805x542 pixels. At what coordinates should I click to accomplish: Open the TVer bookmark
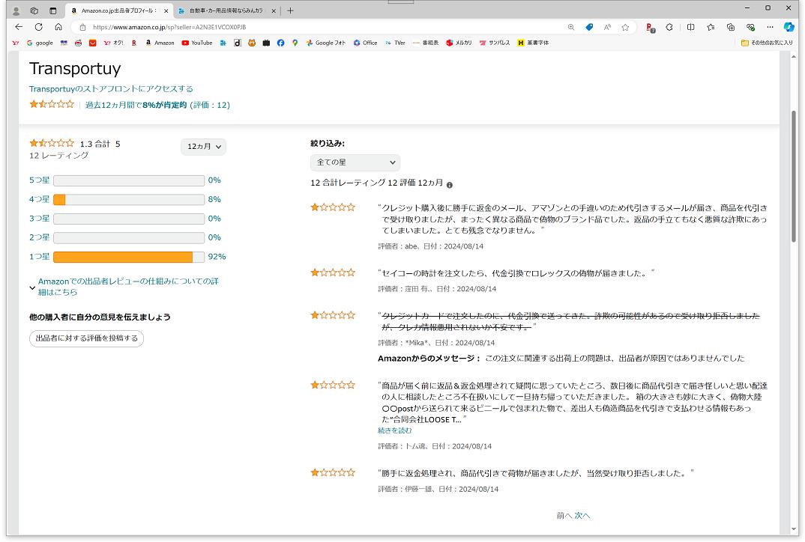[395, 43]
